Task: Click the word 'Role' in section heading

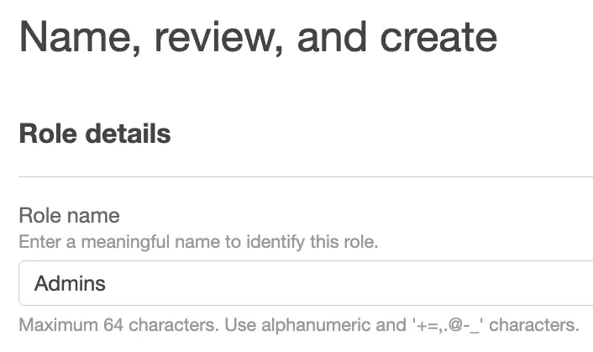Action: 45,134
